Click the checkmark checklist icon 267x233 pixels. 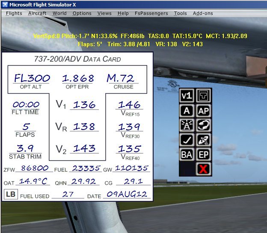187,140
